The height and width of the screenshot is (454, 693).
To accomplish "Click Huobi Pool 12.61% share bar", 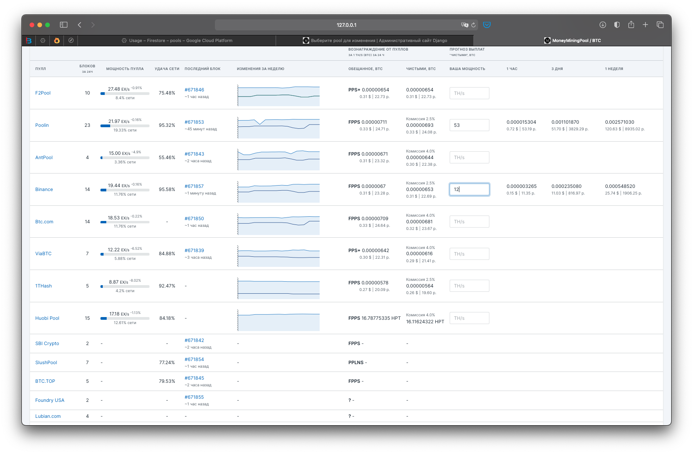I will point(125,319).
